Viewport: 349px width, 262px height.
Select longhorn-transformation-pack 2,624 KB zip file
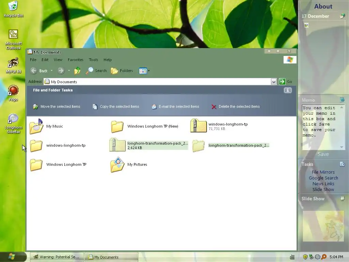(x=149, y=145)
